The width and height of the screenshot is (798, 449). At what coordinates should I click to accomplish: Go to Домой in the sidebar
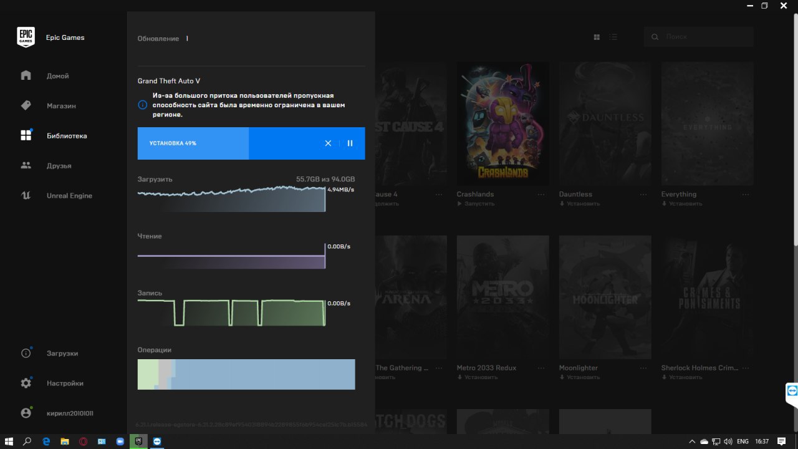[57, 76]
